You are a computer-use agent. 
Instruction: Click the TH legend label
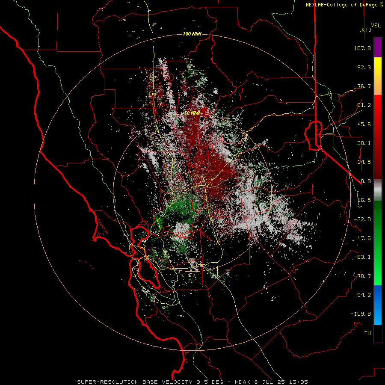pyautogui.click(x=367, y=333)
